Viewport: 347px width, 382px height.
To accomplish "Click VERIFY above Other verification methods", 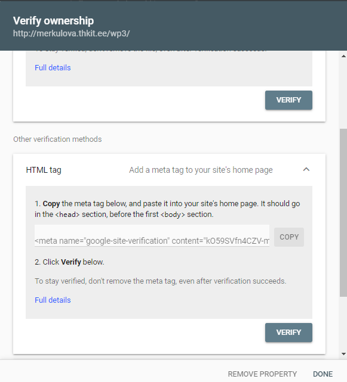I will click(288, 100).
